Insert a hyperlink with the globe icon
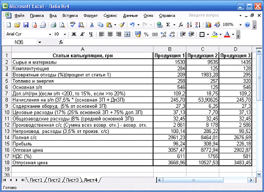Viewport: 264px width, 192px height. [160, 25]
